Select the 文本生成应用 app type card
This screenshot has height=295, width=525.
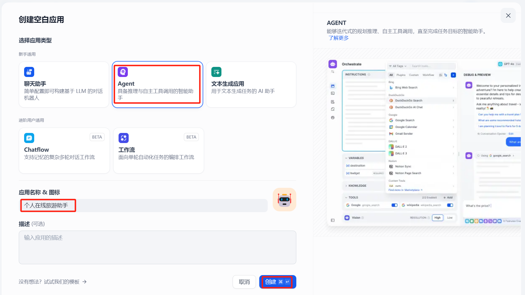coord(251,85)
